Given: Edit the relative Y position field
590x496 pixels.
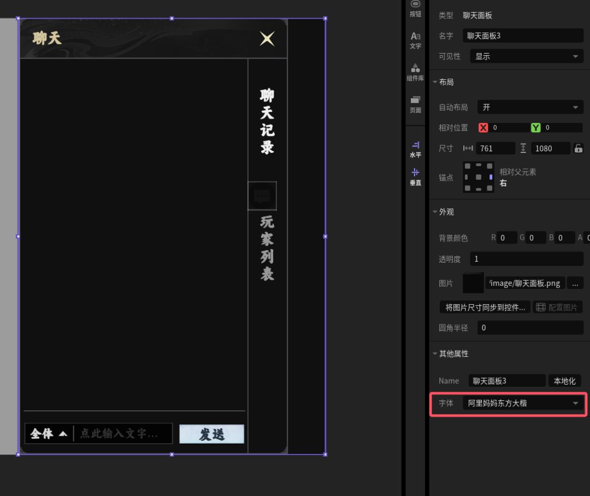Looking at the screenshot, I should pos(562,128).
